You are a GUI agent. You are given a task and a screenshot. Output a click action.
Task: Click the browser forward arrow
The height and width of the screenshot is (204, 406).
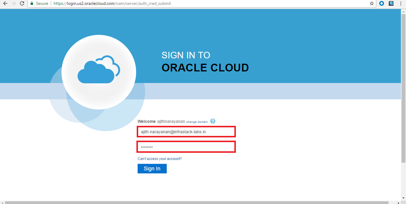[13, 4]
